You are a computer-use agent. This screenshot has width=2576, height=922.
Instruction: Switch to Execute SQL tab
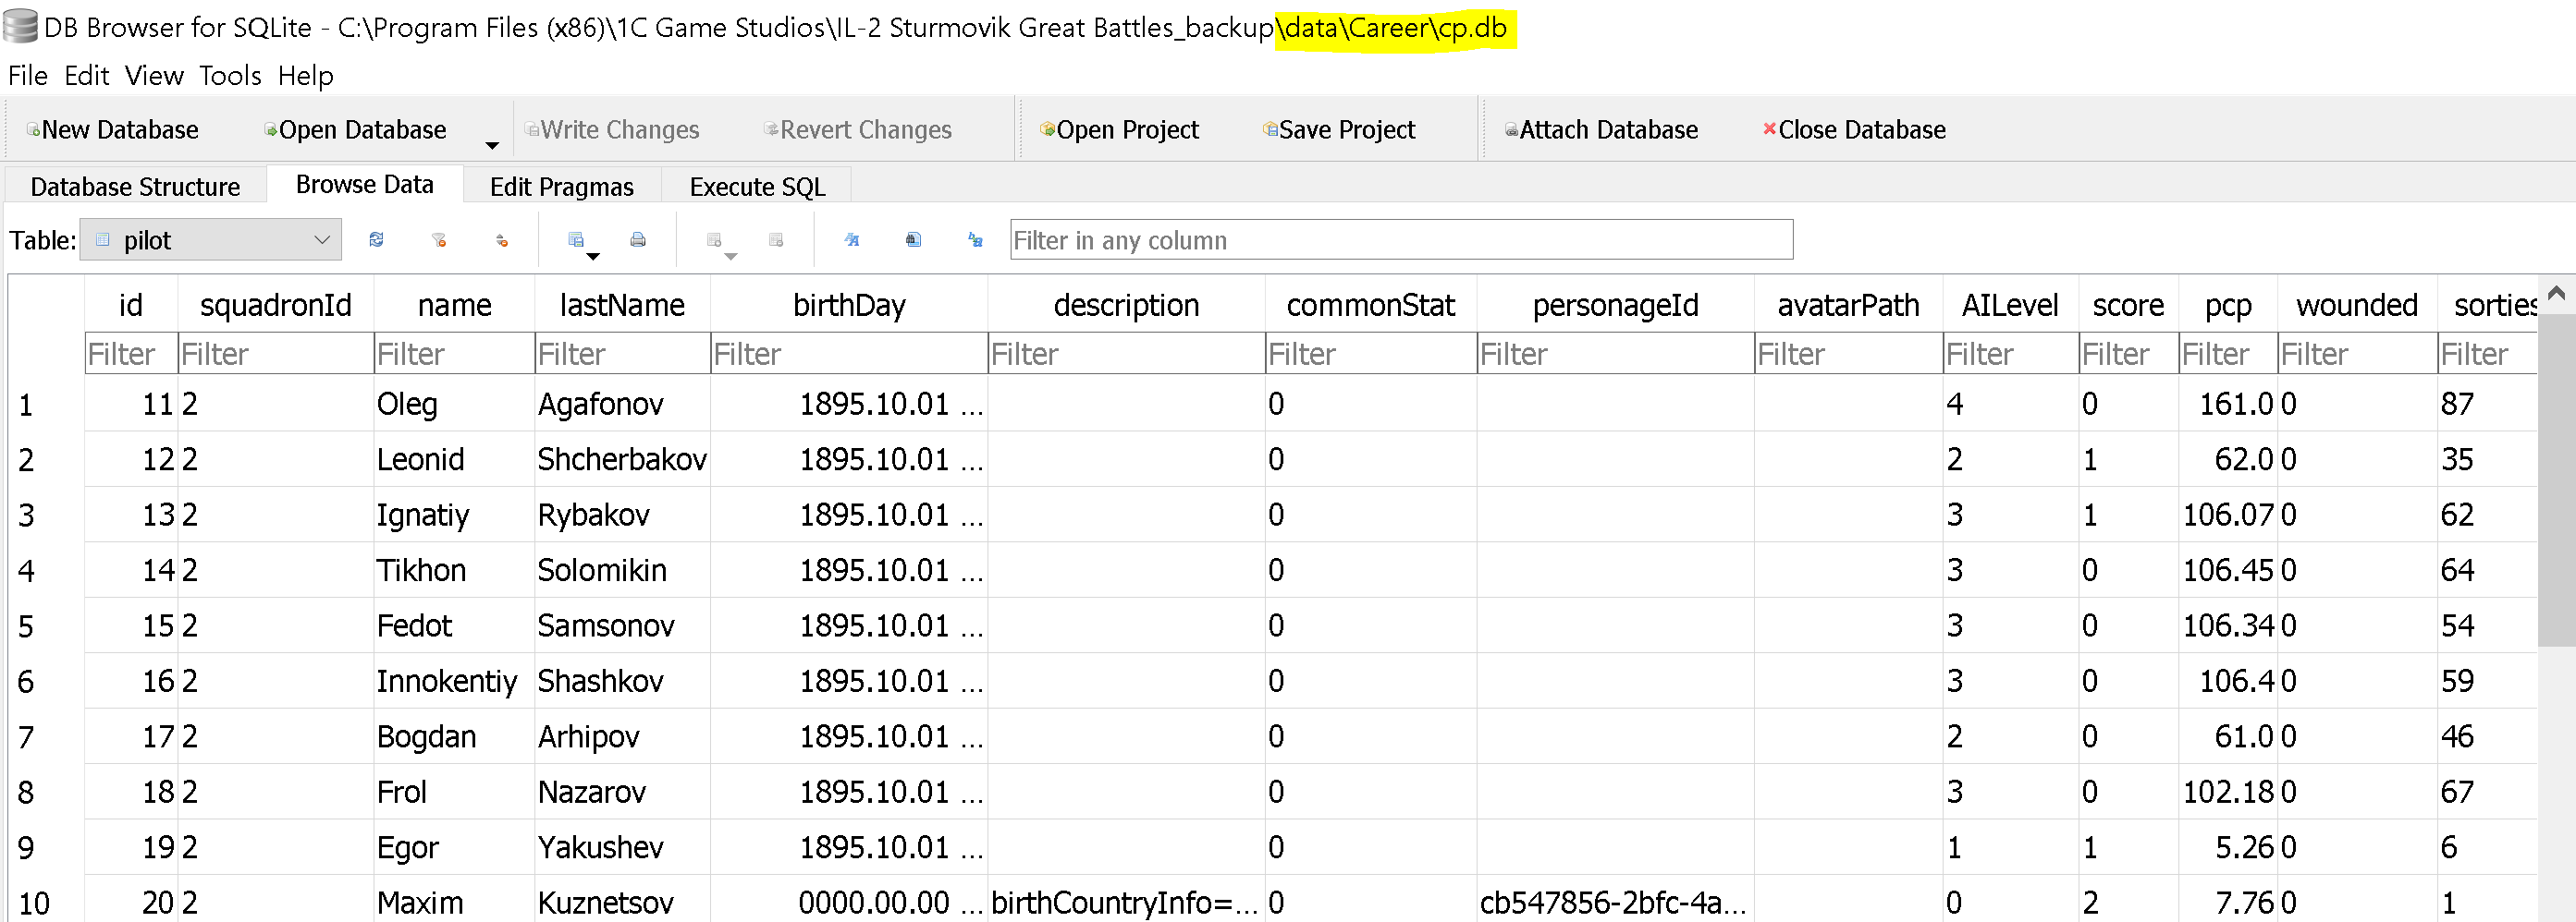pyautogui.click(x=757, y=187)
